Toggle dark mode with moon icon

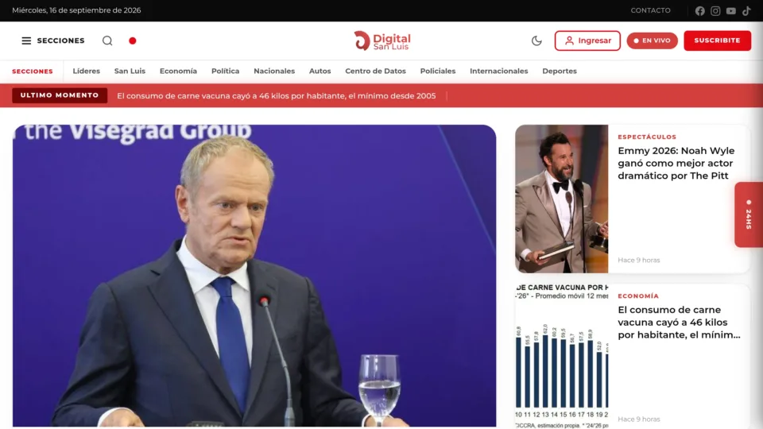(x=536, y=41)
